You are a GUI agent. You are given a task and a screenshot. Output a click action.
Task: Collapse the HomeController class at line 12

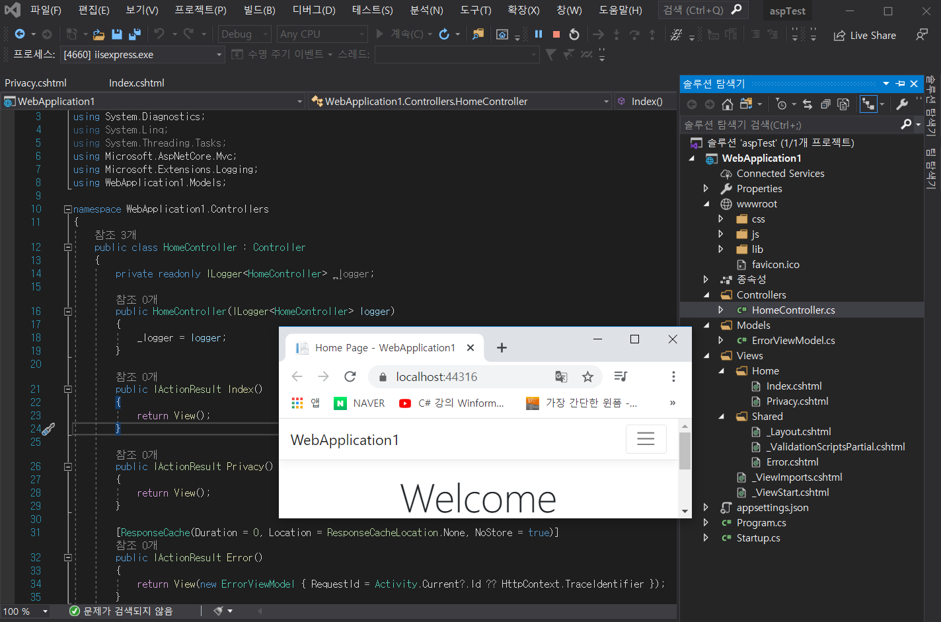(x=67, y=248)
